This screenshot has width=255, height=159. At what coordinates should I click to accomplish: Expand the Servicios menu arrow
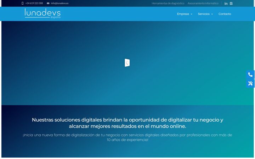point(212,14)
